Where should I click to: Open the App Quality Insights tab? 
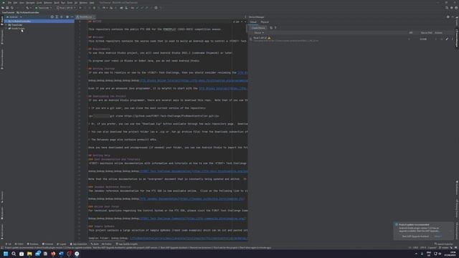[126, 244]
